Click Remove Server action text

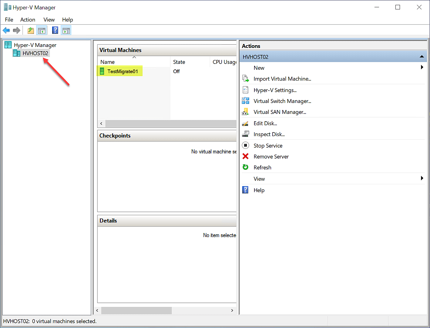click(x=271, y=156)
